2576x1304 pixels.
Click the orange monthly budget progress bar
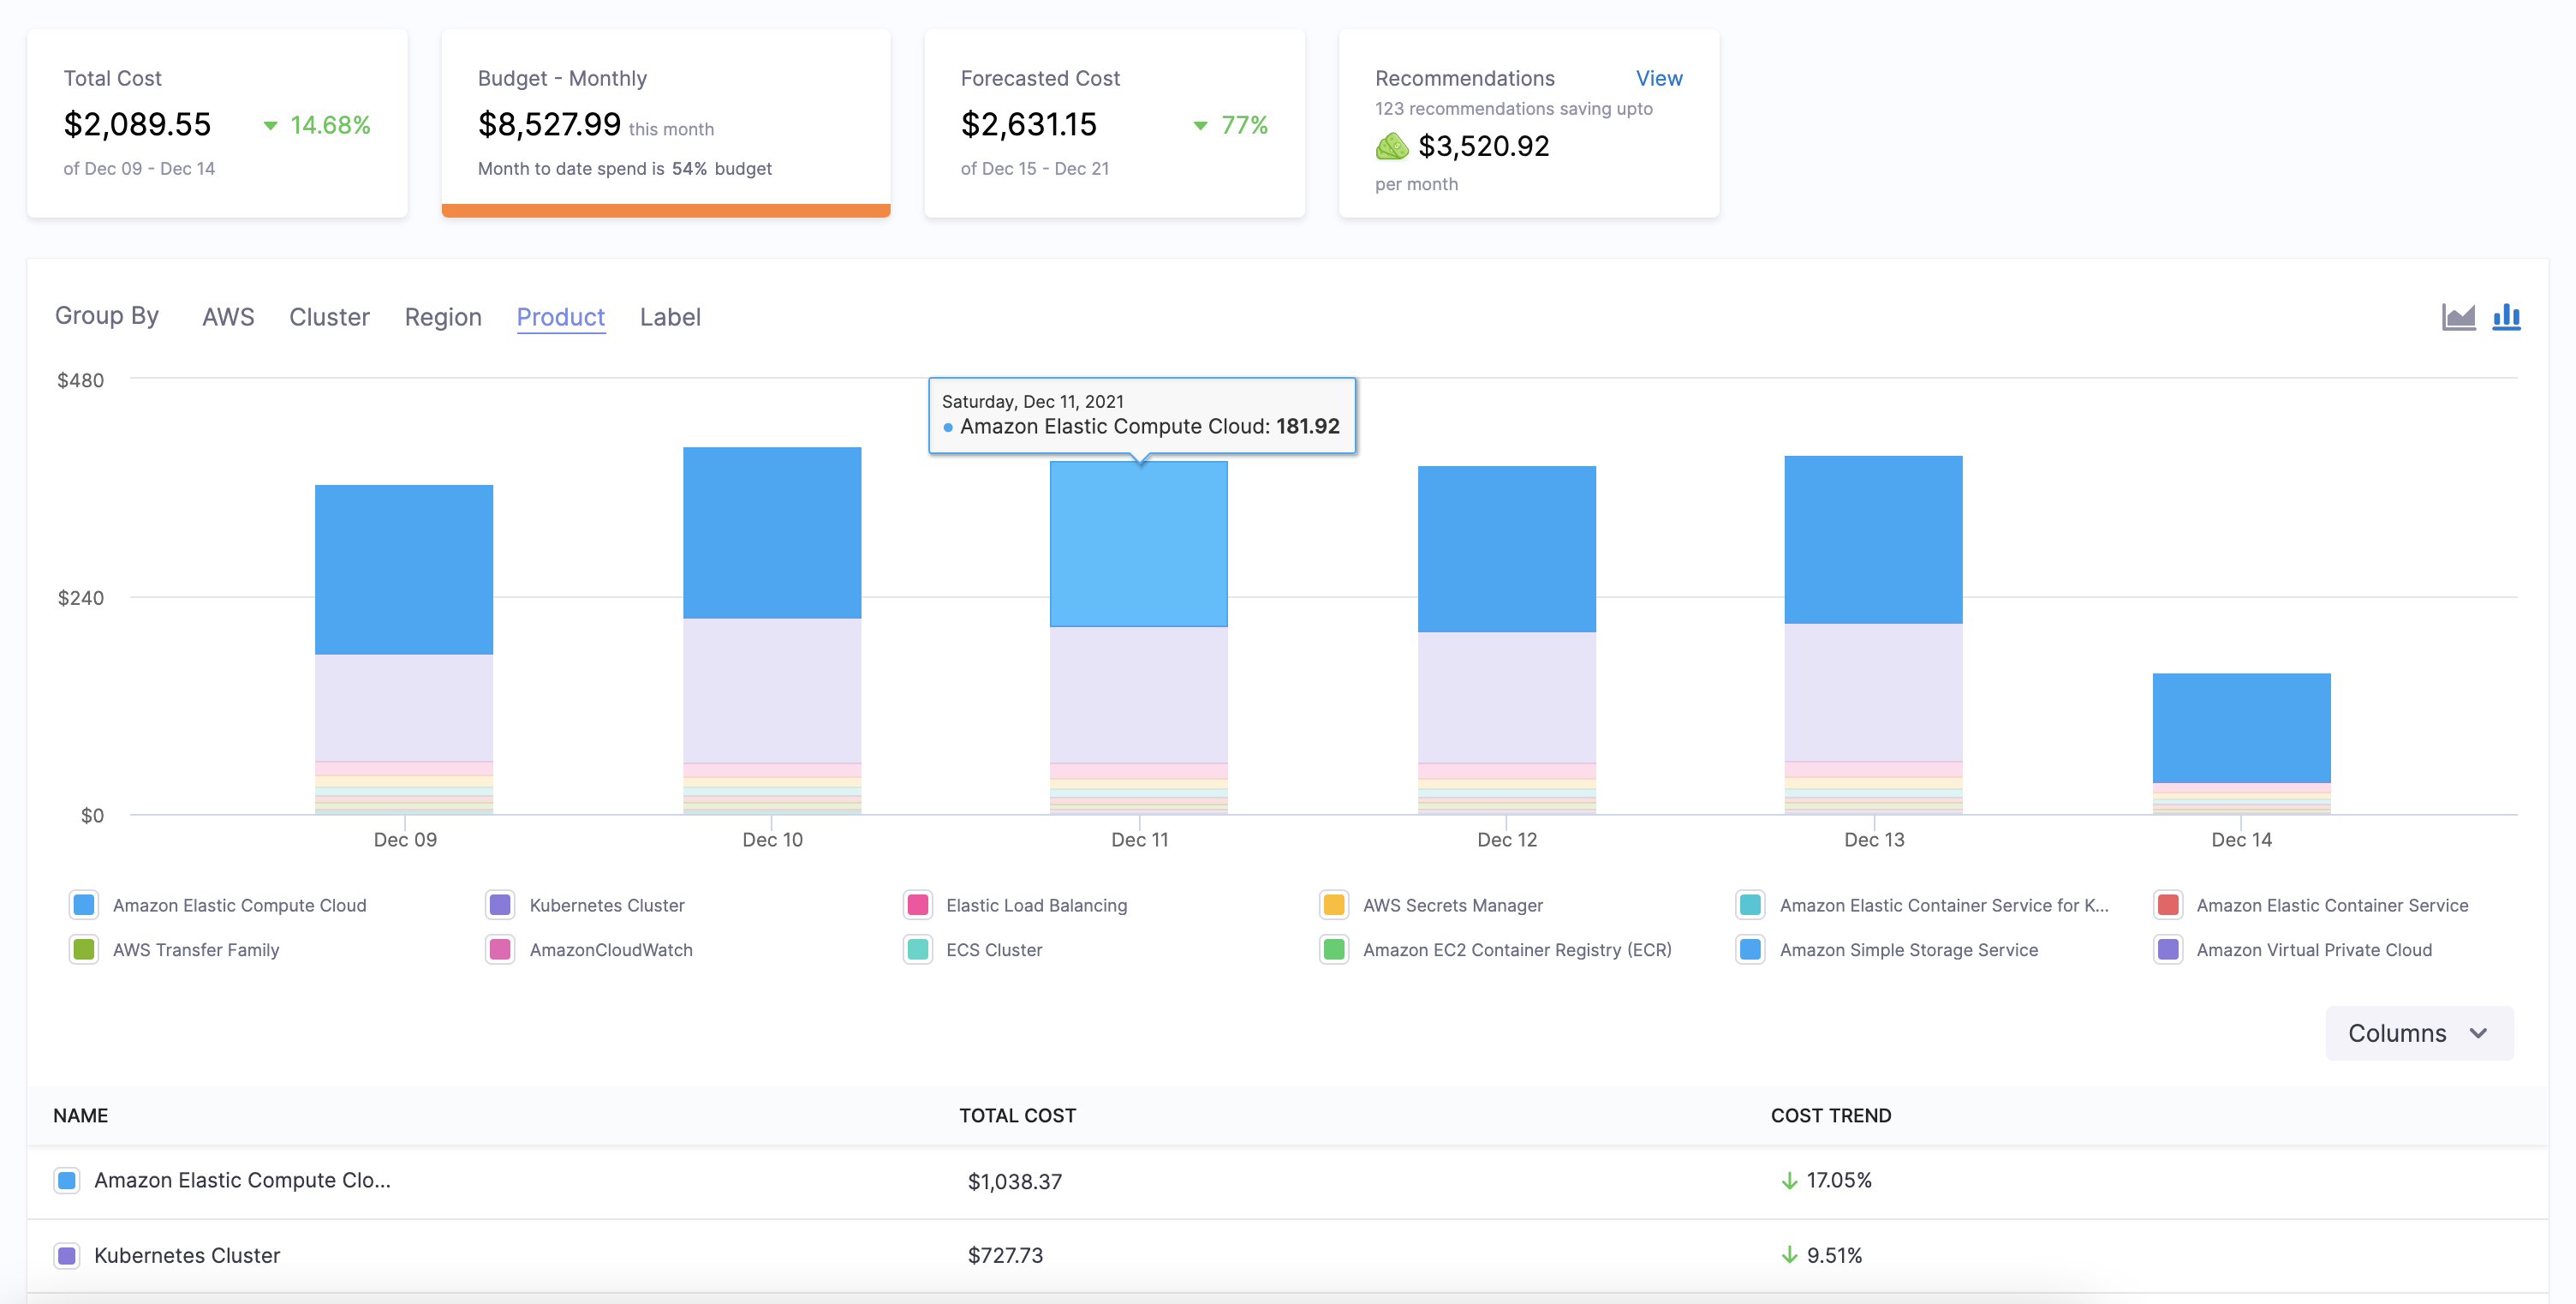(666, 210)
